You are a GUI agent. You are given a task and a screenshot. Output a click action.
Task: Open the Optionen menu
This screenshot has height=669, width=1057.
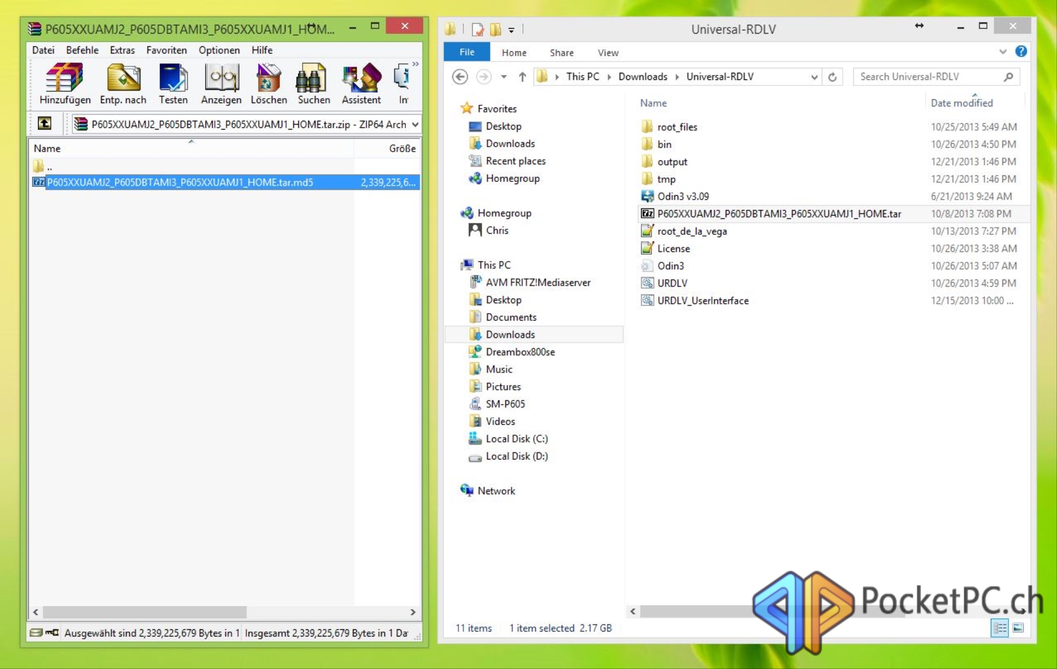coord(219,50)
